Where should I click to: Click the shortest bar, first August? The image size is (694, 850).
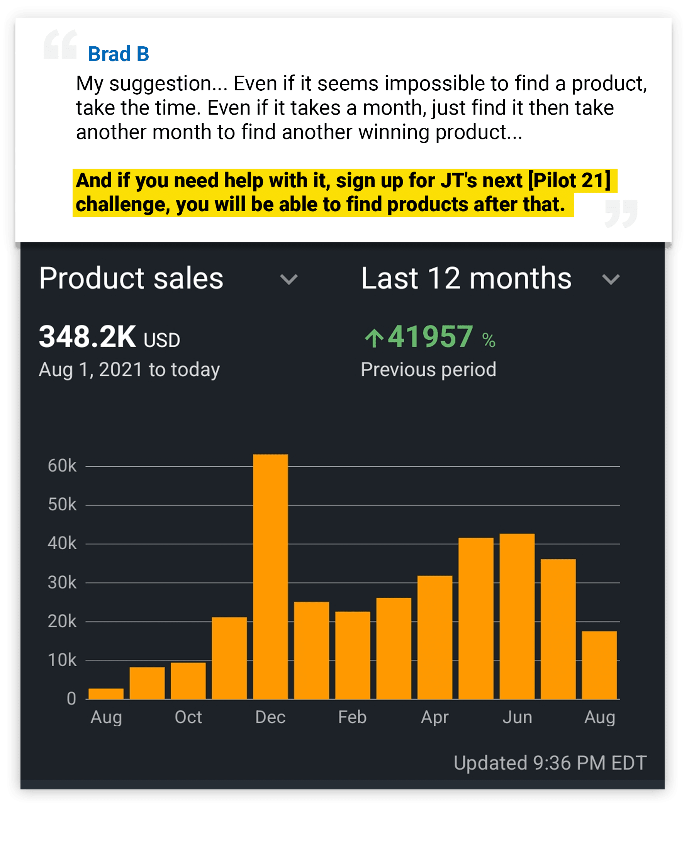click(x=106, y=693)
